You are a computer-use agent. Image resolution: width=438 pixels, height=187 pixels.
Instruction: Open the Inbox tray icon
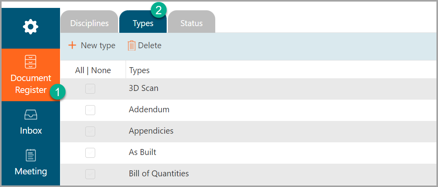pos(31,115)
